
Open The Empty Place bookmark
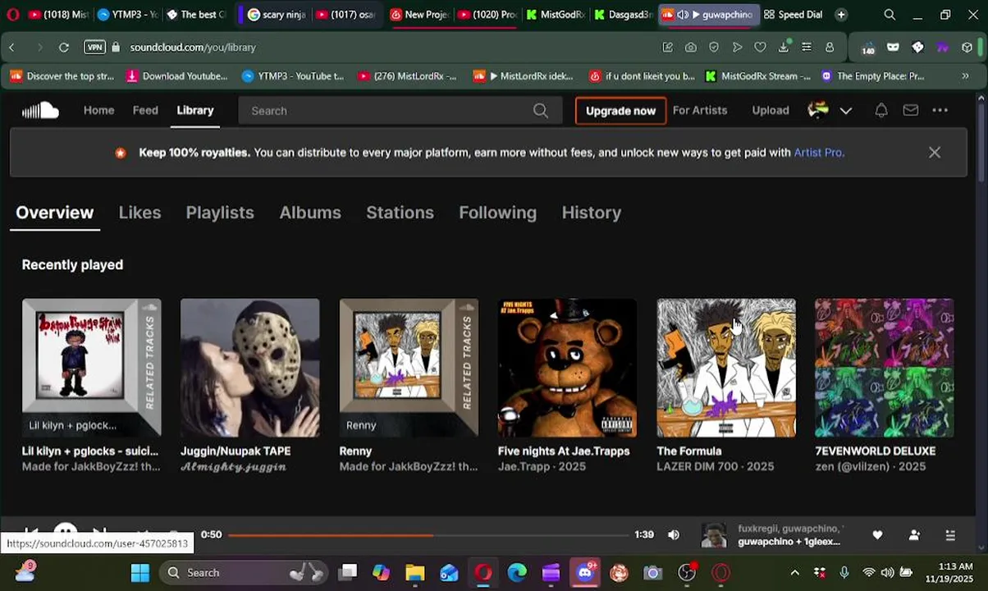(x=873, y=76)
